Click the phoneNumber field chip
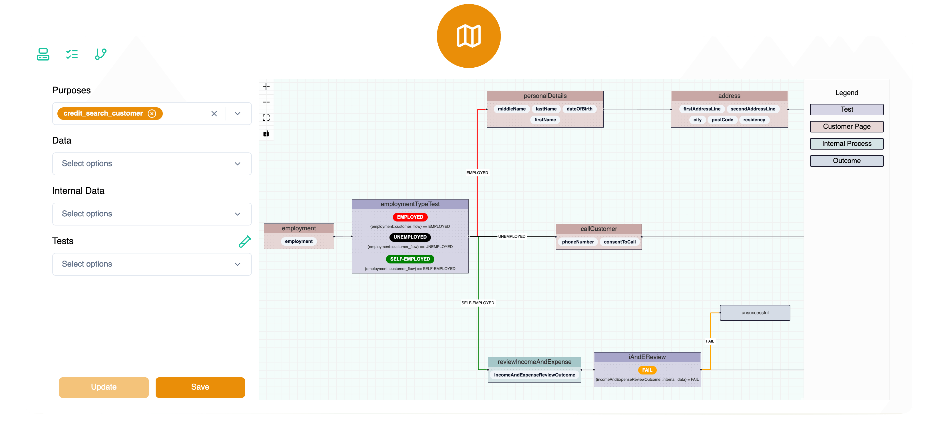 point(578,242)
